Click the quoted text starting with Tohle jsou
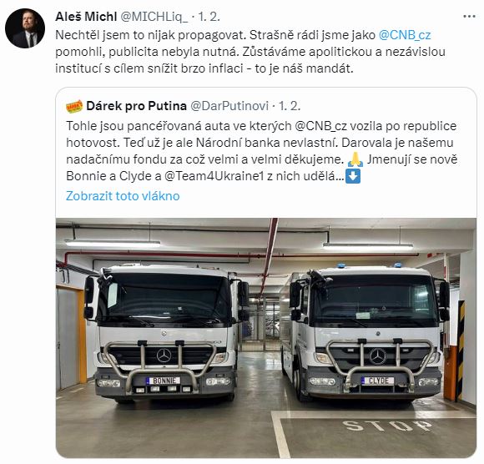The width and height of the screenshot is (484, 464). click(262, 151)
